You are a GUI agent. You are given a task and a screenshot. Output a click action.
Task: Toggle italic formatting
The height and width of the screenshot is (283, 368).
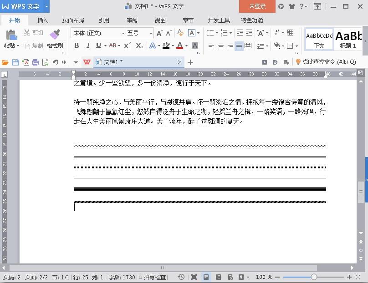pyautogui.click(x=88, y=45)
